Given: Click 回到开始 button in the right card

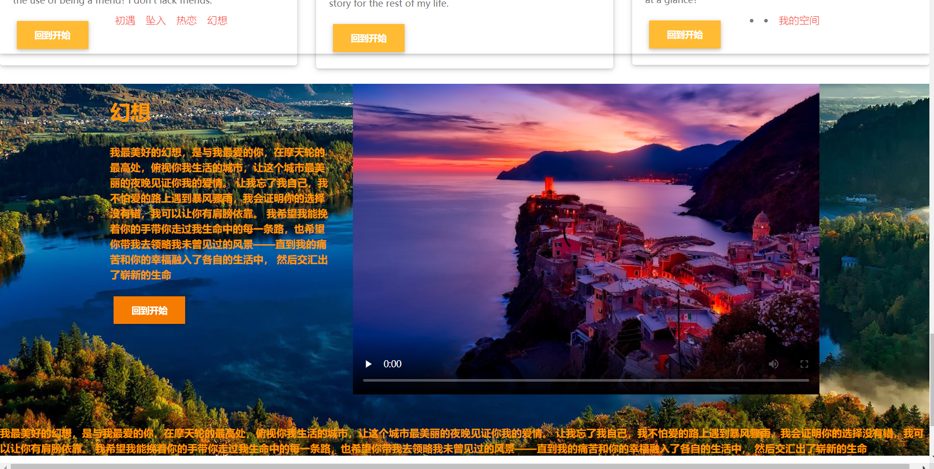Looking at the screenshot, I should point(685,34).
